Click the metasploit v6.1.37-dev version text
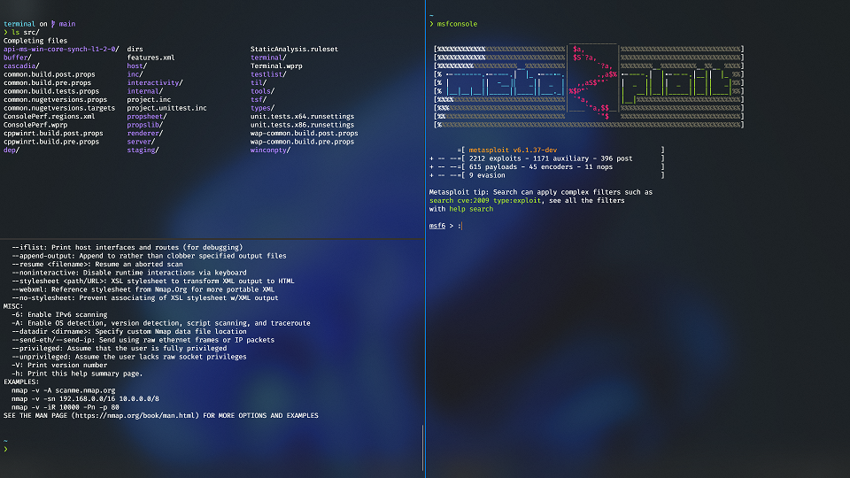 (513, 150)
